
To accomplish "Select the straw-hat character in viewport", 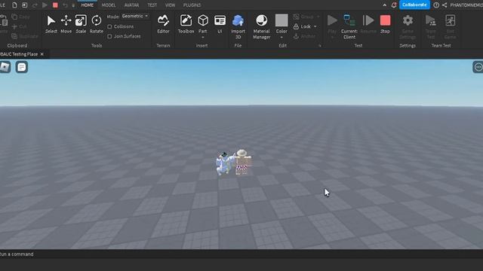I will (x=242, y=162).
